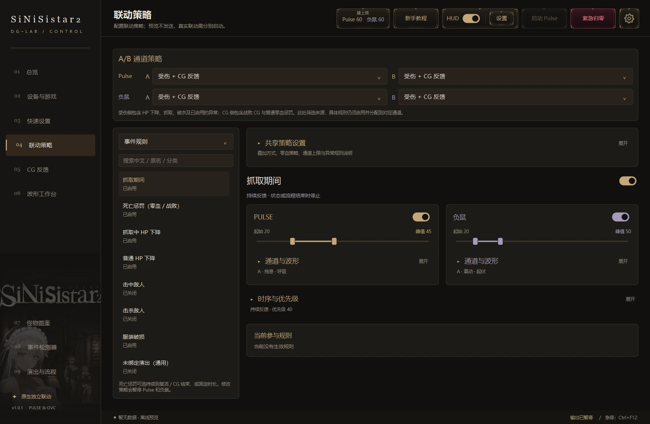Select 死亡惩罚（零血 / 战败）rule

(x=174, y=210)
